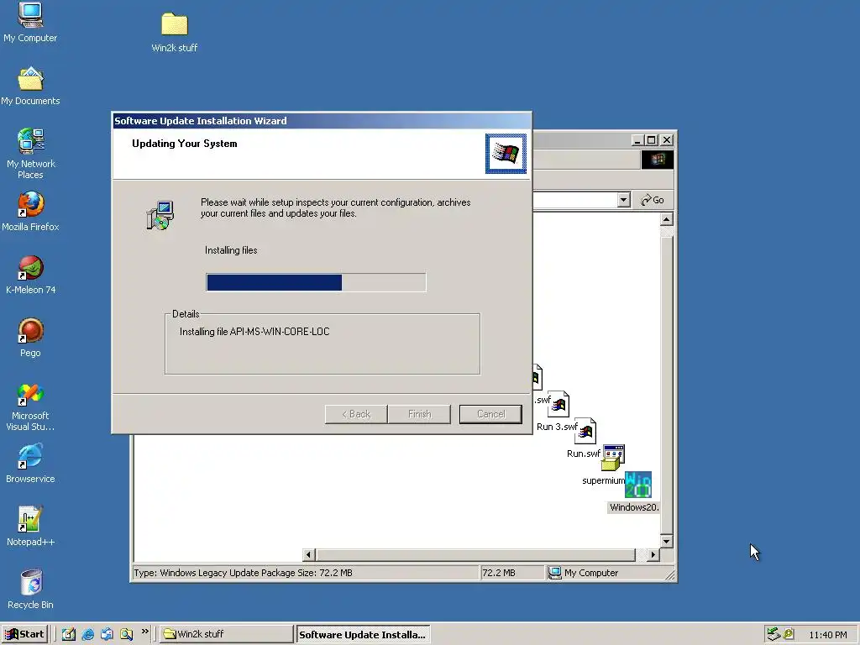Click the vertical scrollbar down arrow
The image size is (860, 645).
(x=666, y=541)
